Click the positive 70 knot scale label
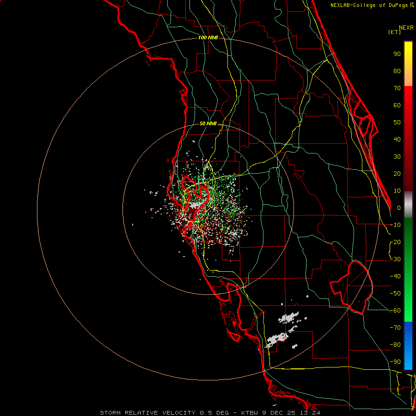416x416 pixels. tap(397, 88)
